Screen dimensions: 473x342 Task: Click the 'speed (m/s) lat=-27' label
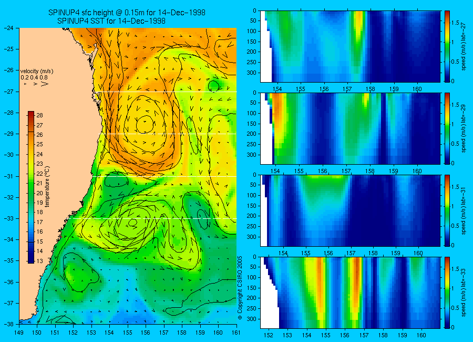(x=464, y=46)
